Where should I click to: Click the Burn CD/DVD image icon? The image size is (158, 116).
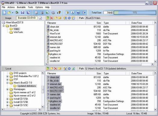(x=59, y=13)
